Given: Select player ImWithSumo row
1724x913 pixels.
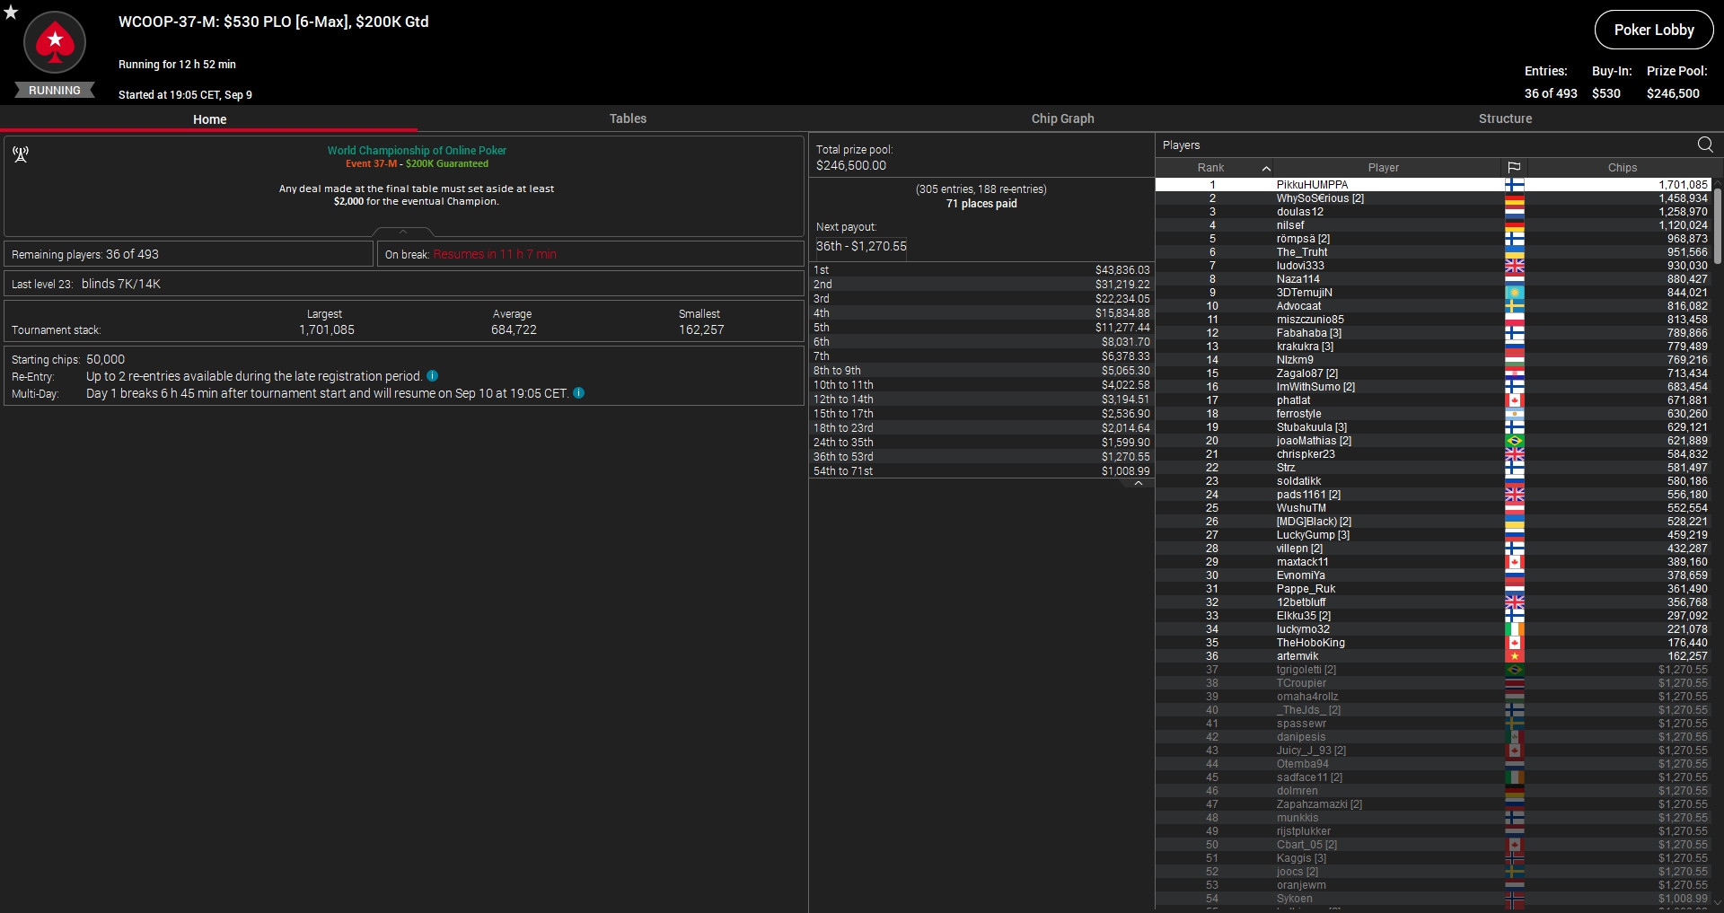Looking at the screenshot, I should click(1433, 387).
